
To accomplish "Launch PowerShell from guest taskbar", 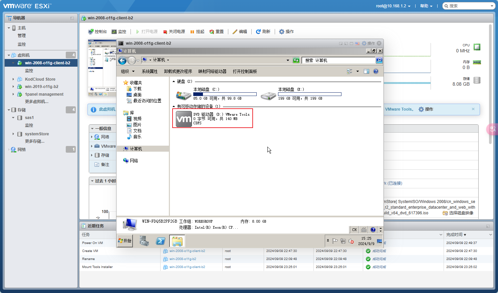I will pos(161,241).
